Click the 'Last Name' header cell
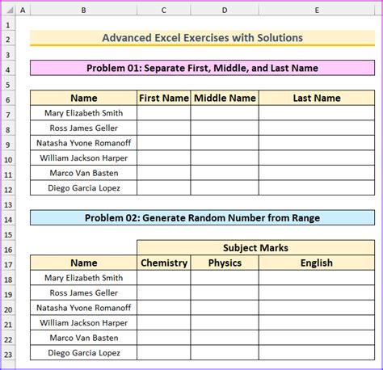Viewport: 383px width, 370px height. (317, 98)
